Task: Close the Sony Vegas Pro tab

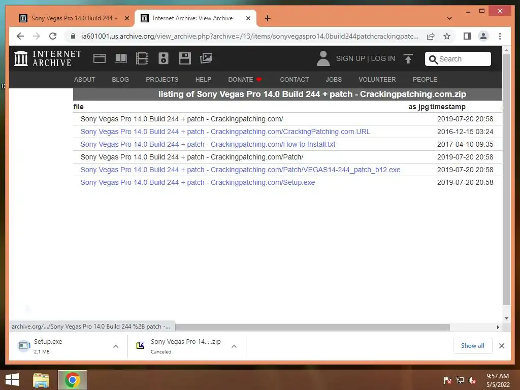Action: 126,18
